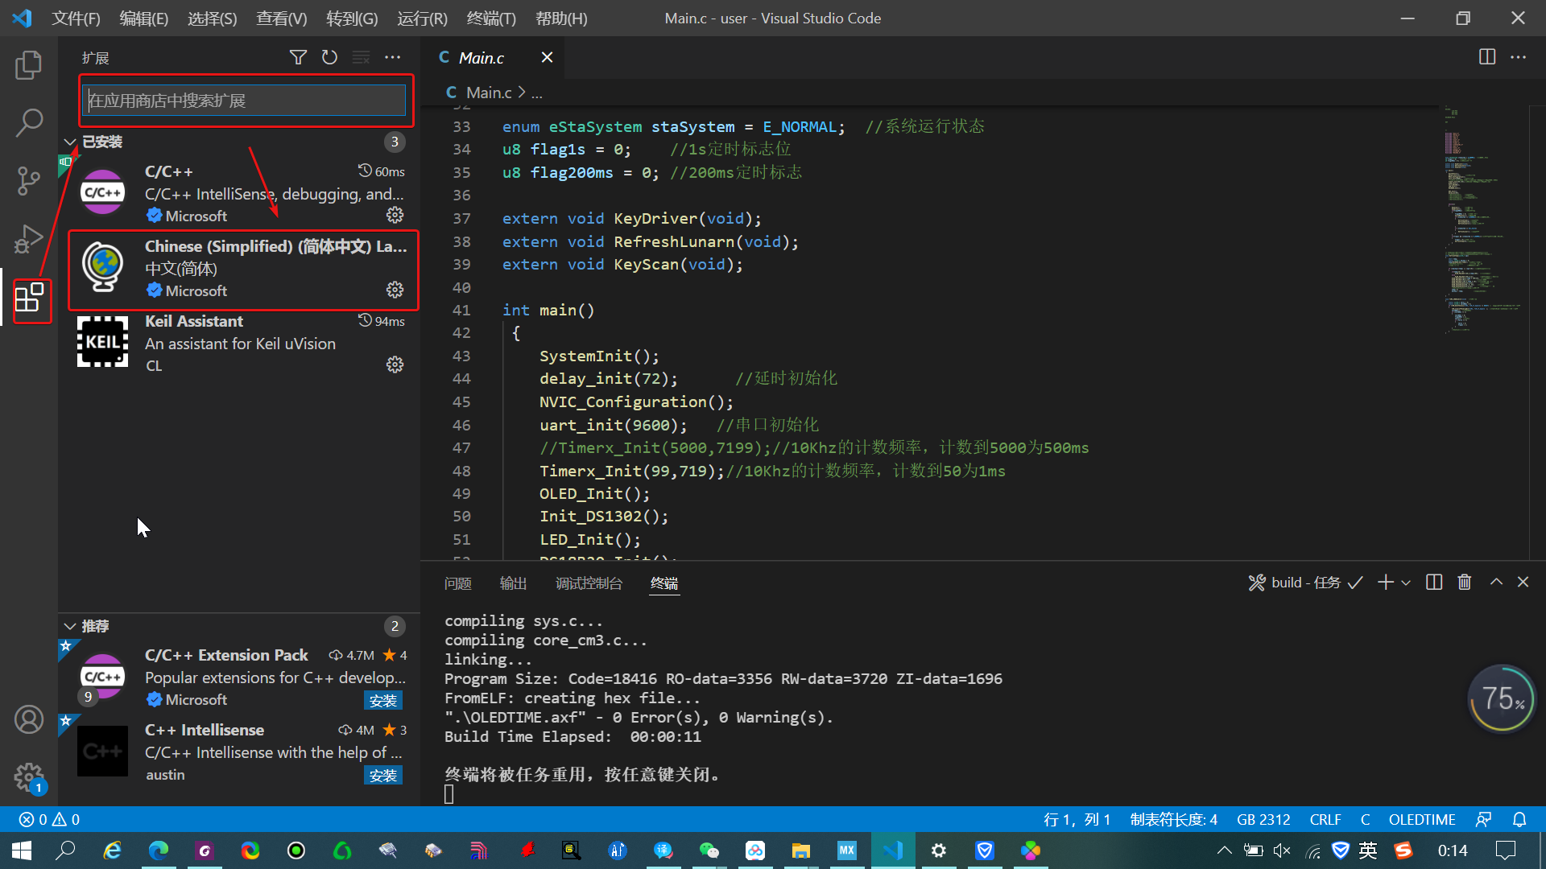Install the C/C++ Extension Pack
Screen dimensions: 1546x869
coord(383,700)
